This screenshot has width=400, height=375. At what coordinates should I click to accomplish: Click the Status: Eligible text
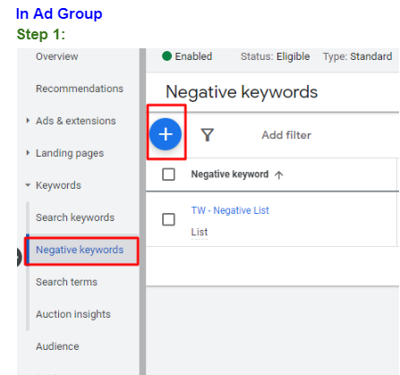click(x=275, y=56)
